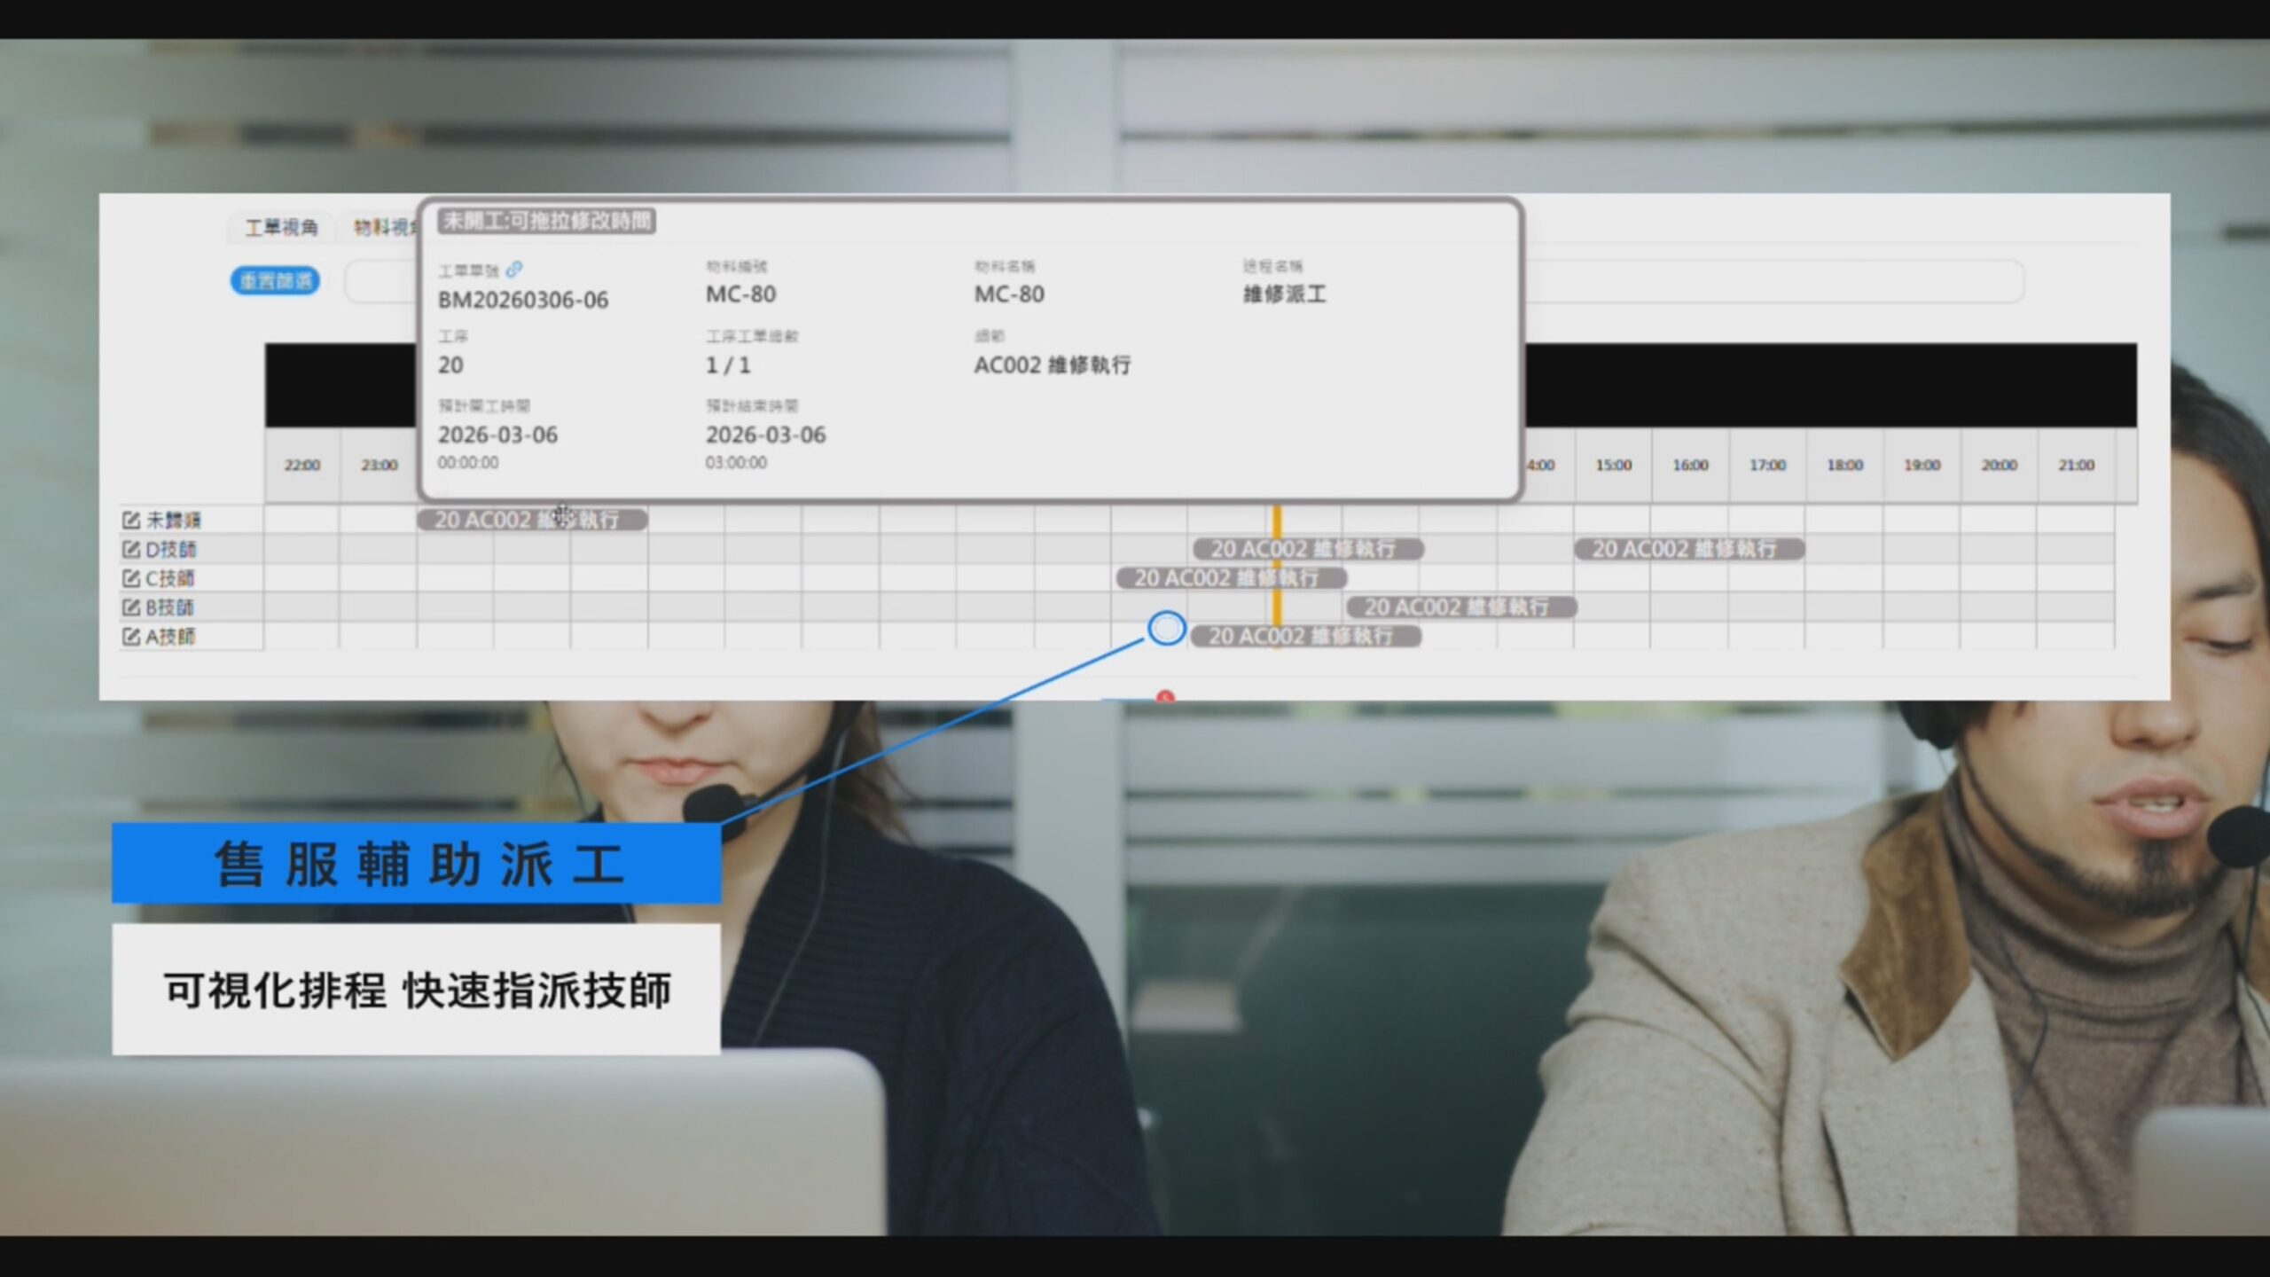
Task: Click the edit icon beside 未歸類 row
Action: click(x=130, y=520)
